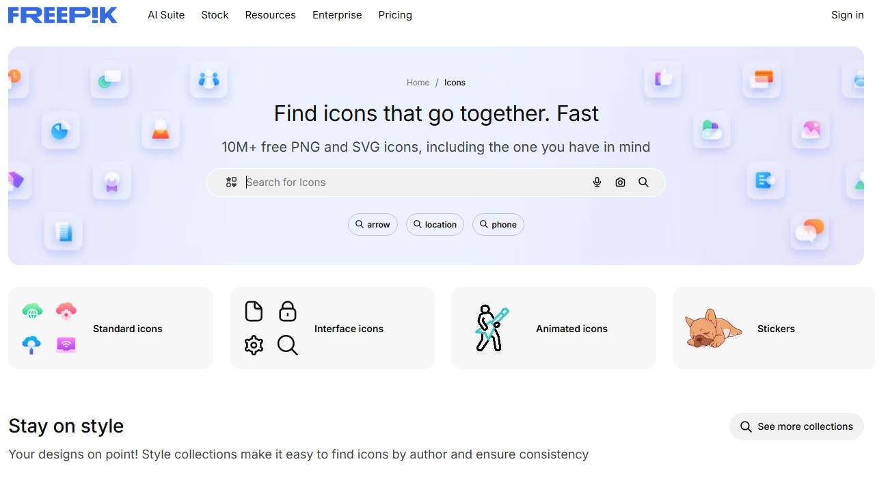Expand the Stock menu
Viewport: 875px width, 492px height.
[215, 14]
